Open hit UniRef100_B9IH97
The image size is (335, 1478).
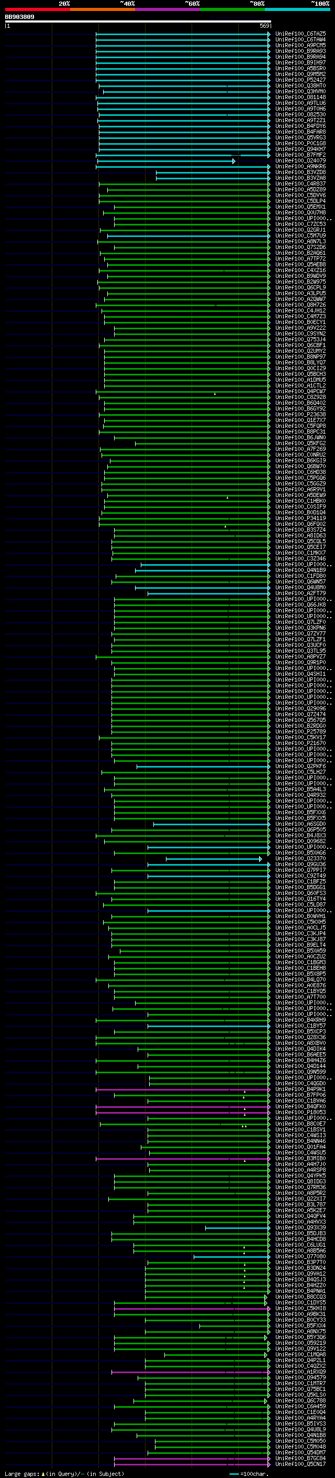[x=300, y=62]
